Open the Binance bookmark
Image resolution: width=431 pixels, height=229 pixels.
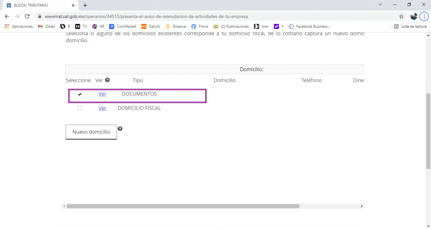[176, 26]
